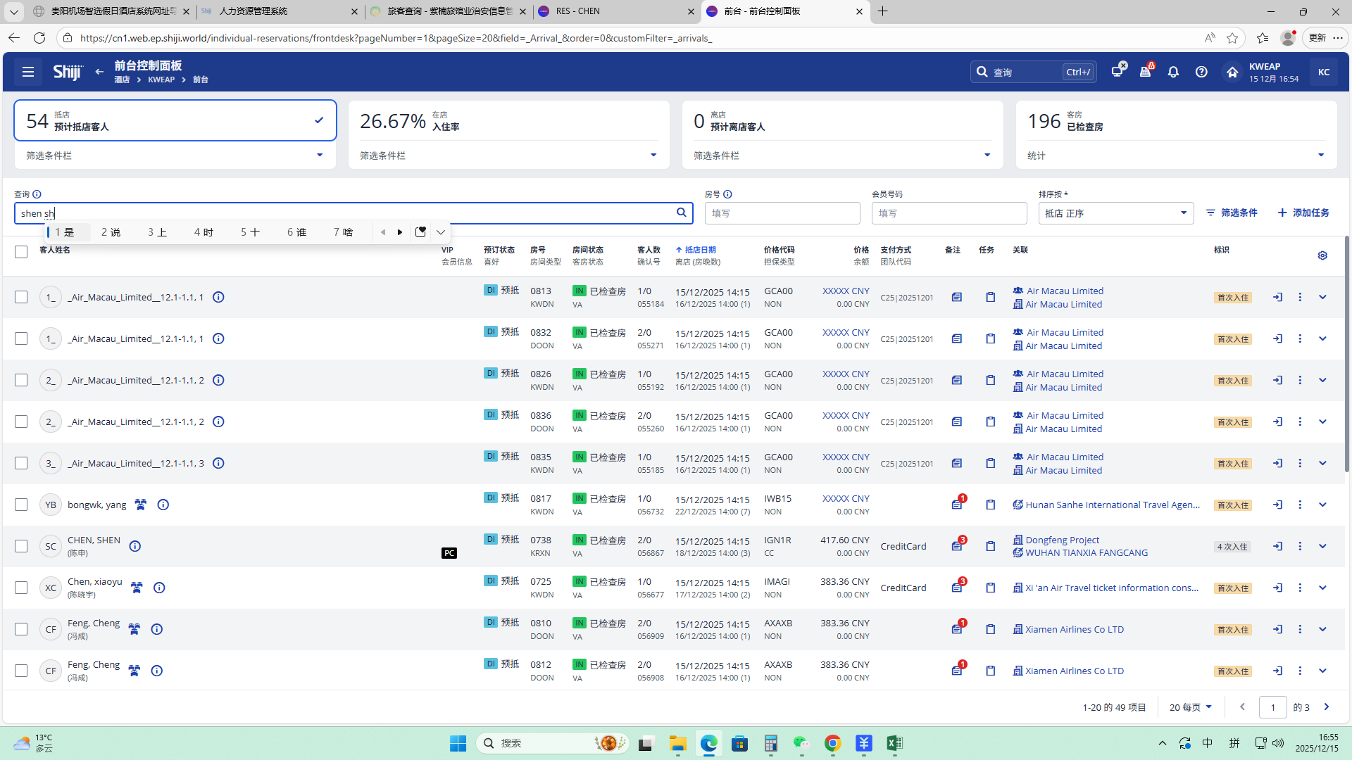Select checkbox for Chen, xiaoyu row
The height and width of the screenshot is (760, 1352).
(x=21, y=588)
